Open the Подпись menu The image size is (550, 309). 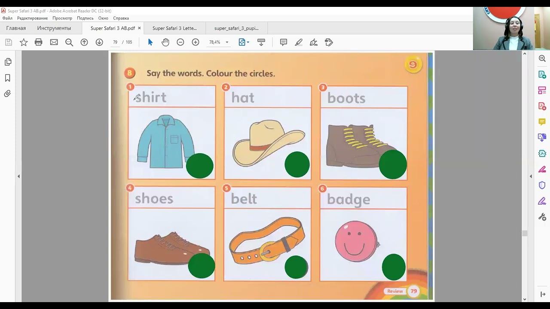click(x=85, y=18)
